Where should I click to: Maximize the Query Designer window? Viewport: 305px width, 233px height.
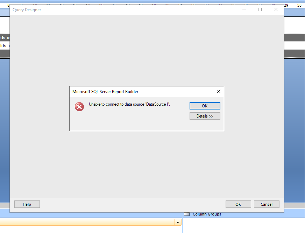click(260, 9)
